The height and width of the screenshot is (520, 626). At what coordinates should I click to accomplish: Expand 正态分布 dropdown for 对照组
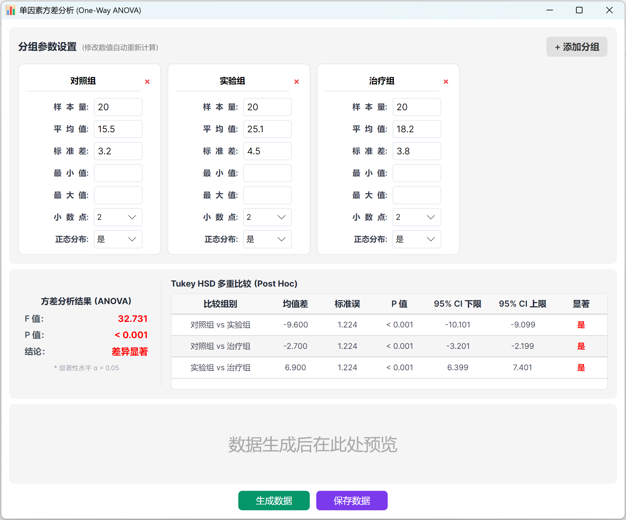tap(118, 239)
